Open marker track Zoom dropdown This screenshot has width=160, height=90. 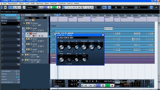43,18
